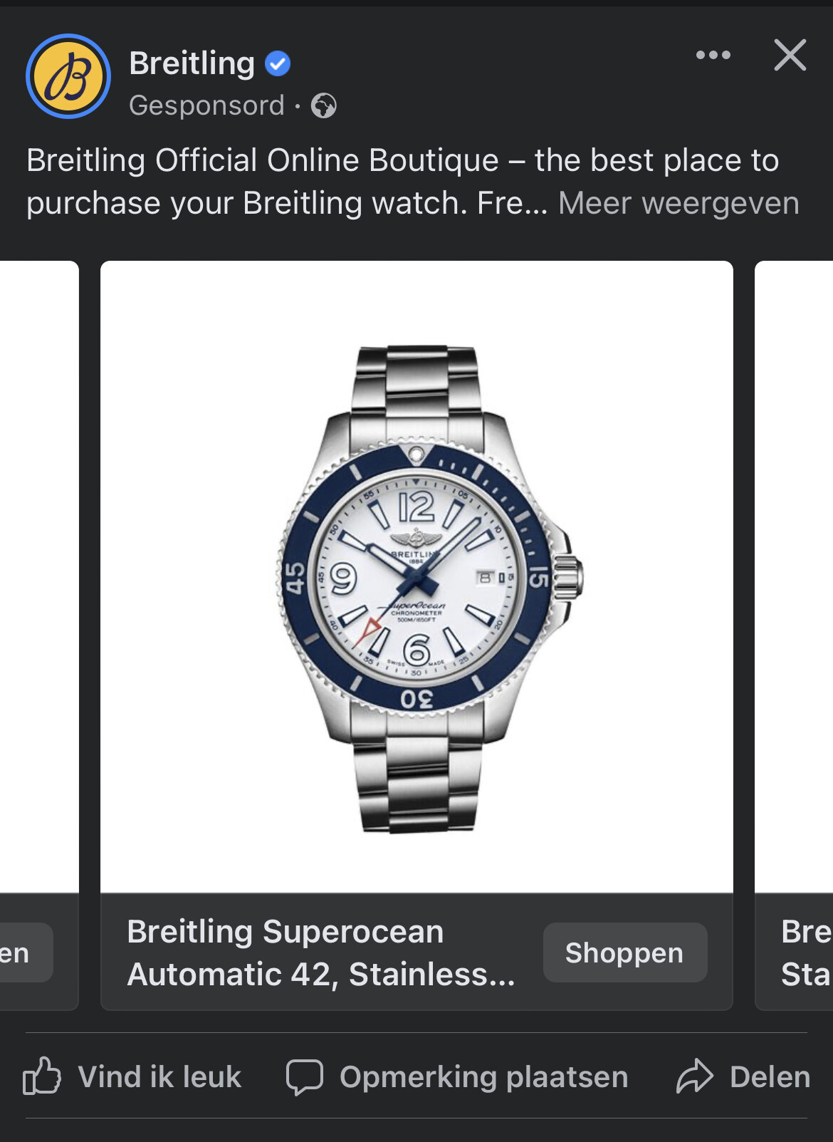Tap the thumbs-up like icon
833x1142 pixels.
(42, 1076)
